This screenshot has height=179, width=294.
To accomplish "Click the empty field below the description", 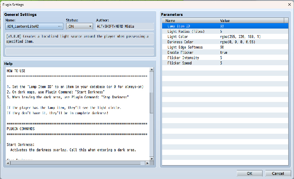I will tap(80, 51).
